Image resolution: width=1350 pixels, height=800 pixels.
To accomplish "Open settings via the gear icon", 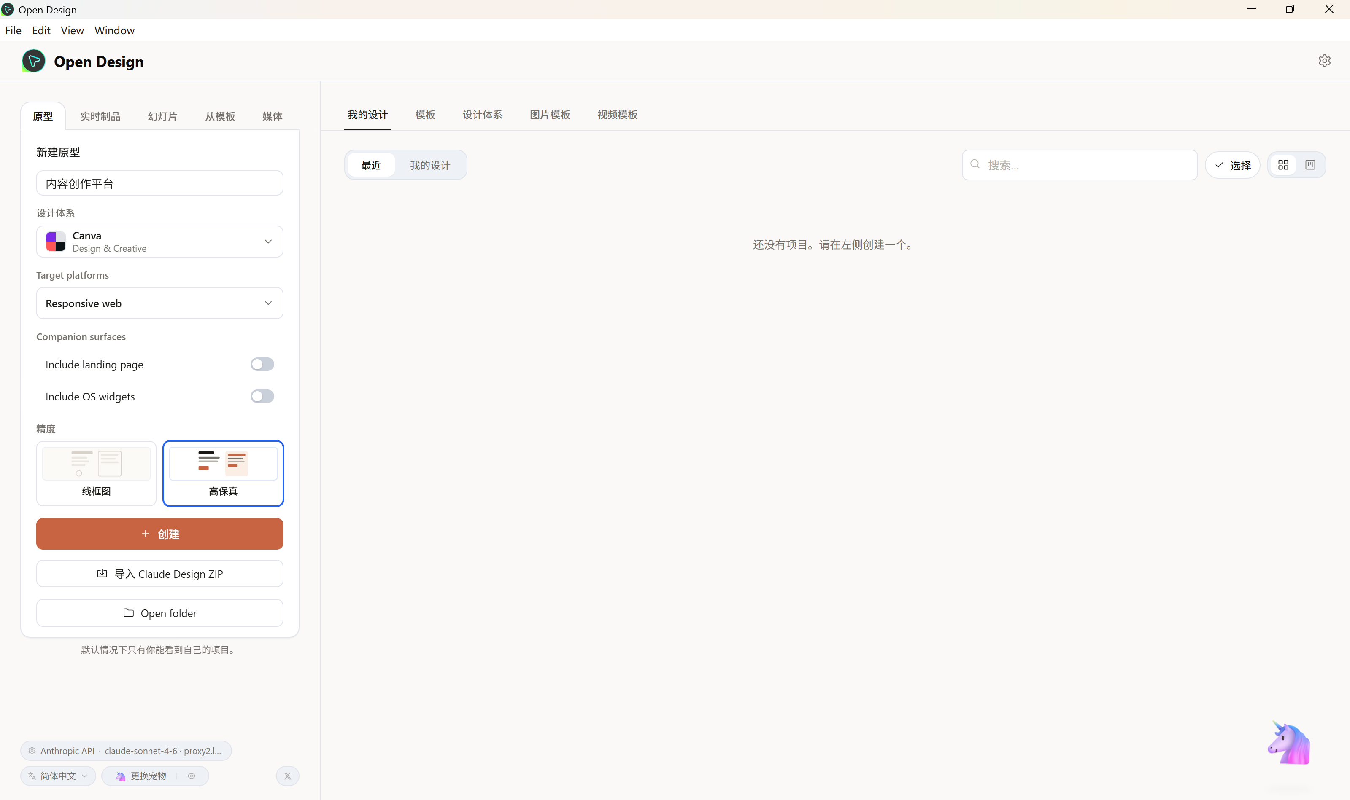I will [1324, 61].
